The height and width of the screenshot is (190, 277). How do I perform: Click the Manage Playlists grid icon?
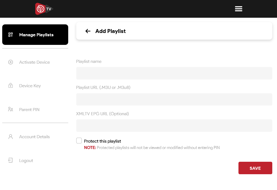pyautogui.click(x=11, y=35)
